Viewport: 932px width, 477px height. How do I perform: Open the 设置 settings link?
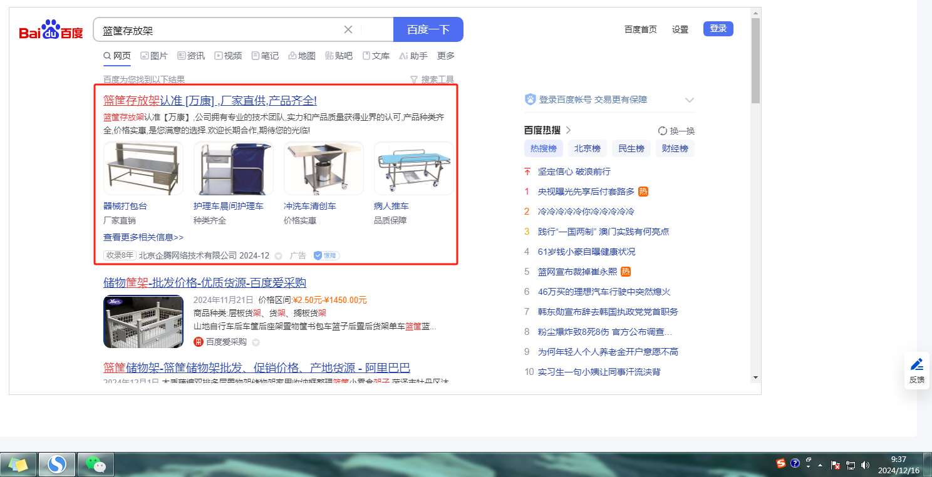click(x=680, y=29)
